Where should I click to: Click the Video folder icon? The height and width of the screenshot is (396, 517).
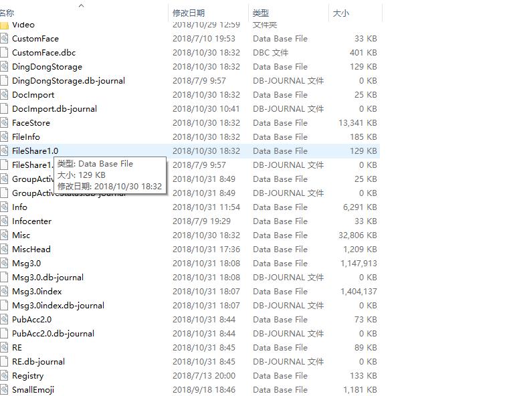coord(4,25)
